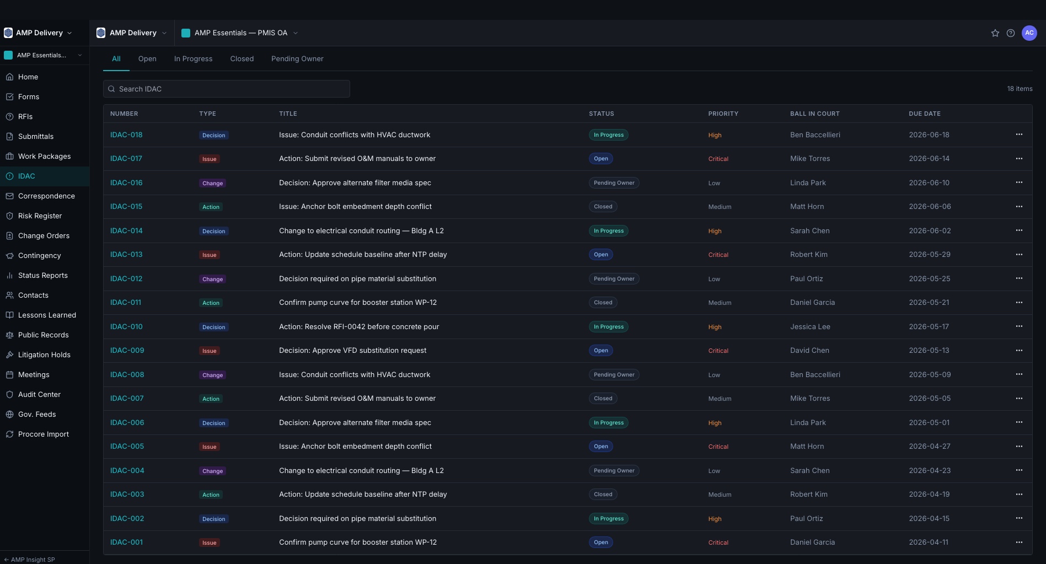The height and width of the screenshot is (564, 1046).
Task: Open row actions for IDAC-009
Action: pyautogui.click(x=1019, y=351)
